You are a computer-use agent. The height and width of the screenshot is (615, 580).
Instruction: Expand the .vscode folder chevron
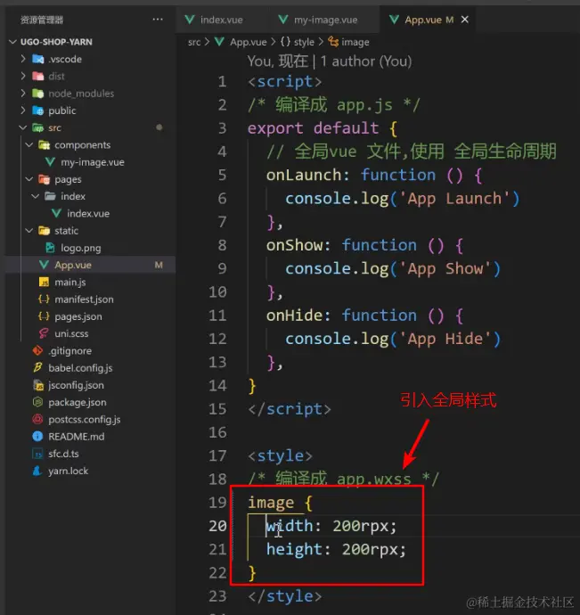tap(23, 59)
